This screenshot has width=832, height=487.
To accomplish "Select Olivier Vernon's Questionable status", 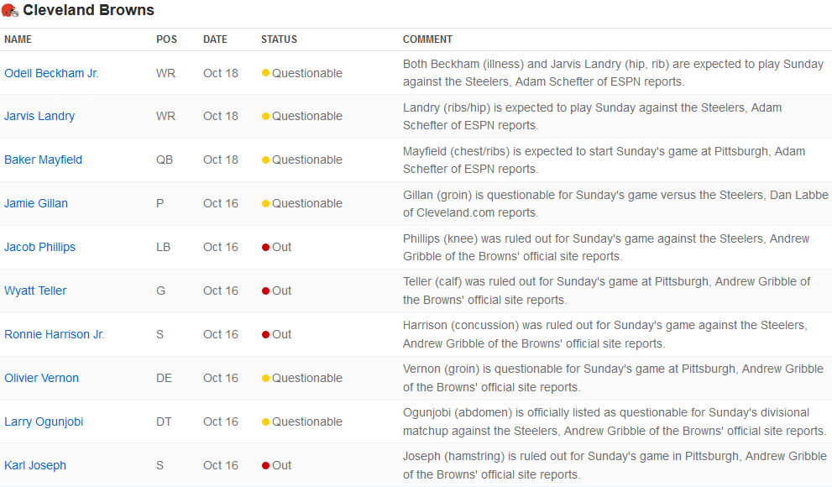I will (302, 378).
